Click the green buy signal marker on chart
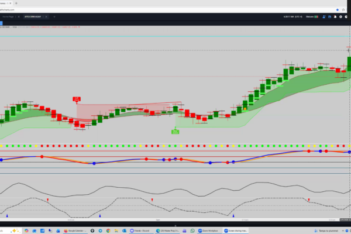 pyautogui.click(x=175, y=132)
